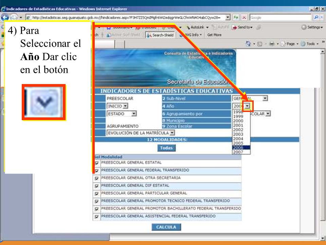Click the Feeds icon in command bar

[x=260, y=44]
